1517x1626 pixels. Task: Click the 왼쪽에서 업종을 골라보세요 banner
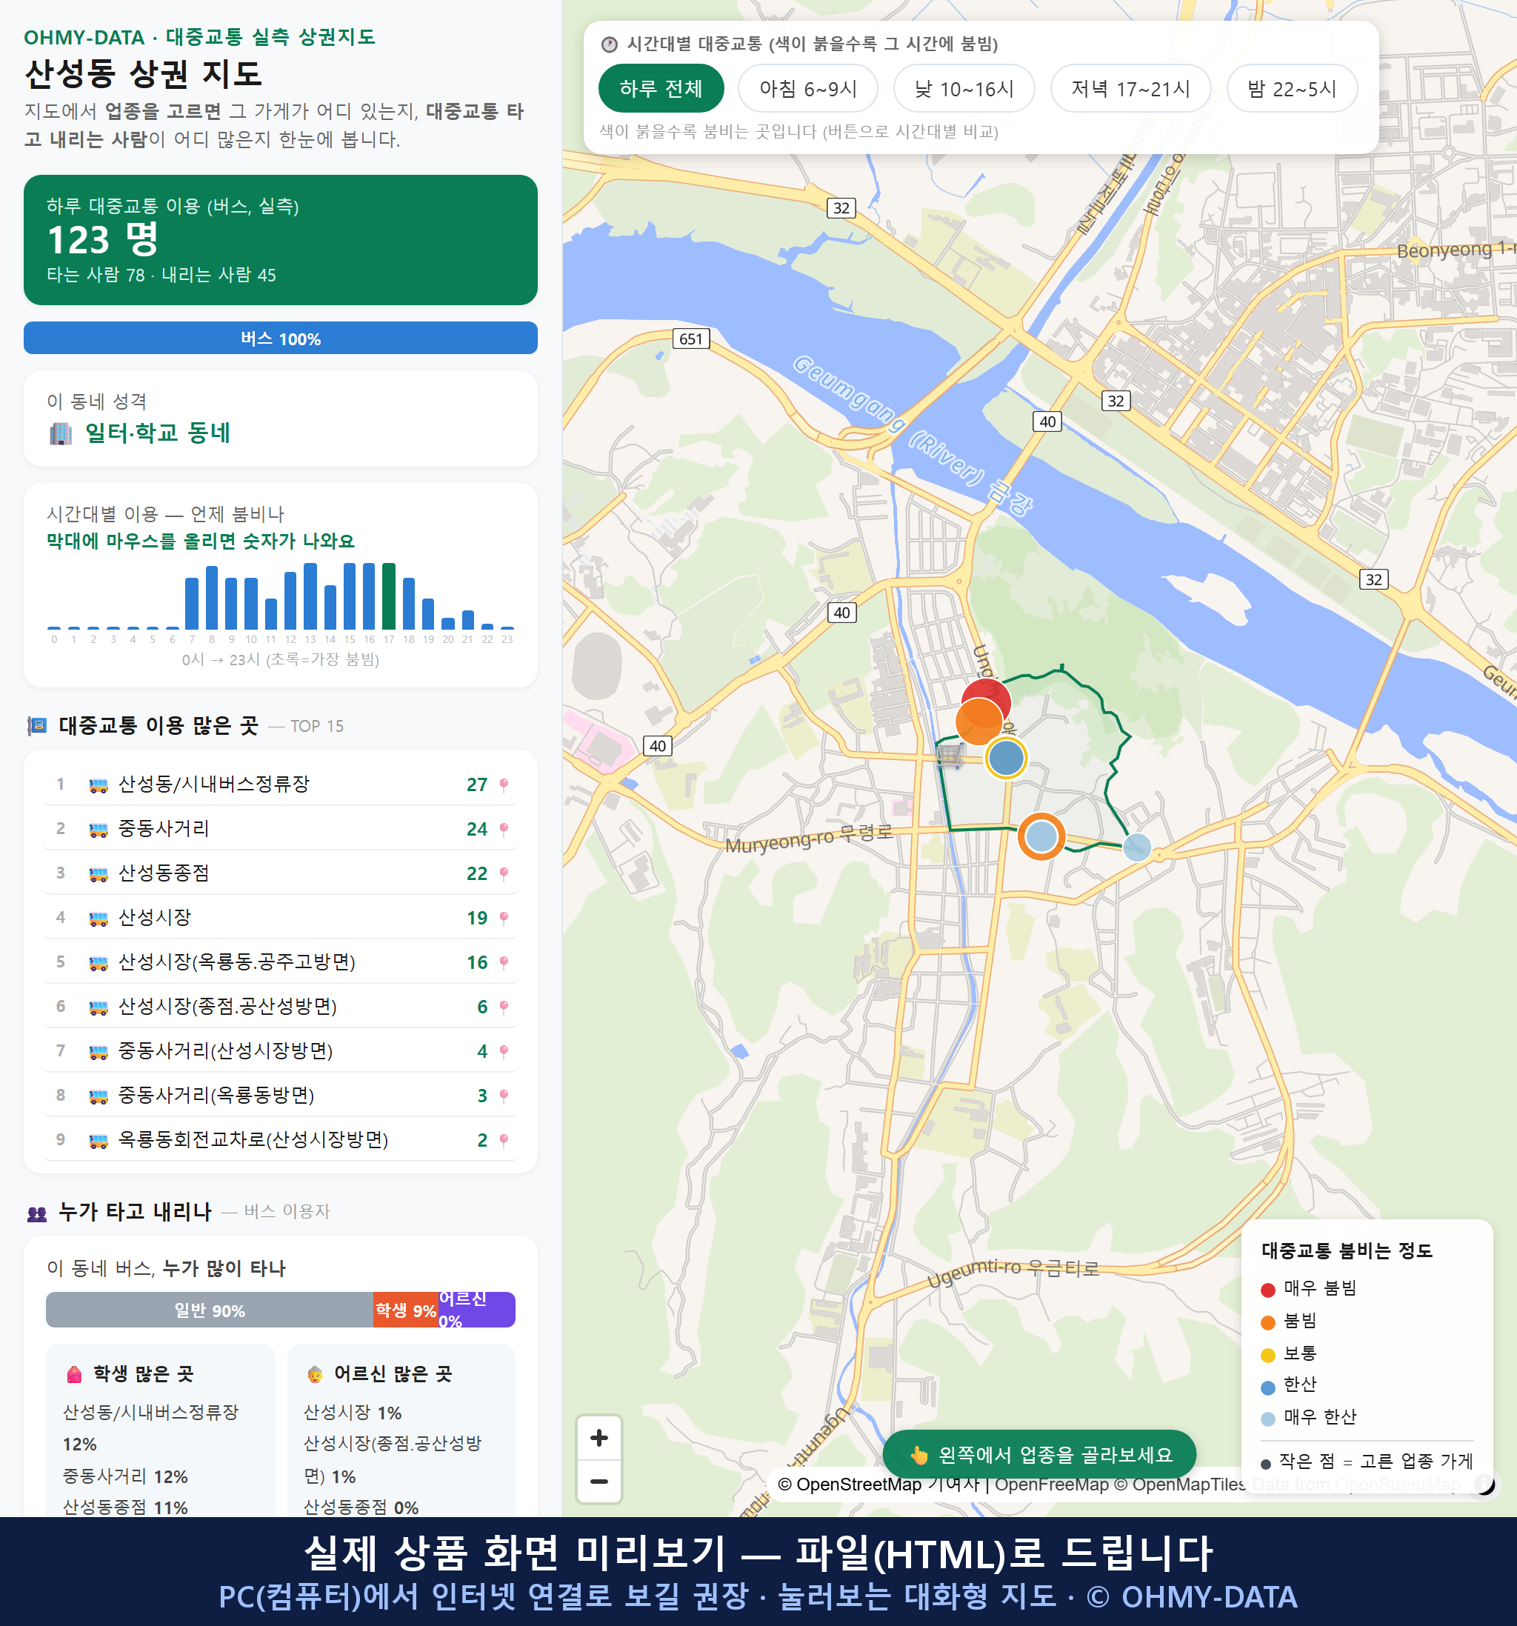click(1038, 1454)
